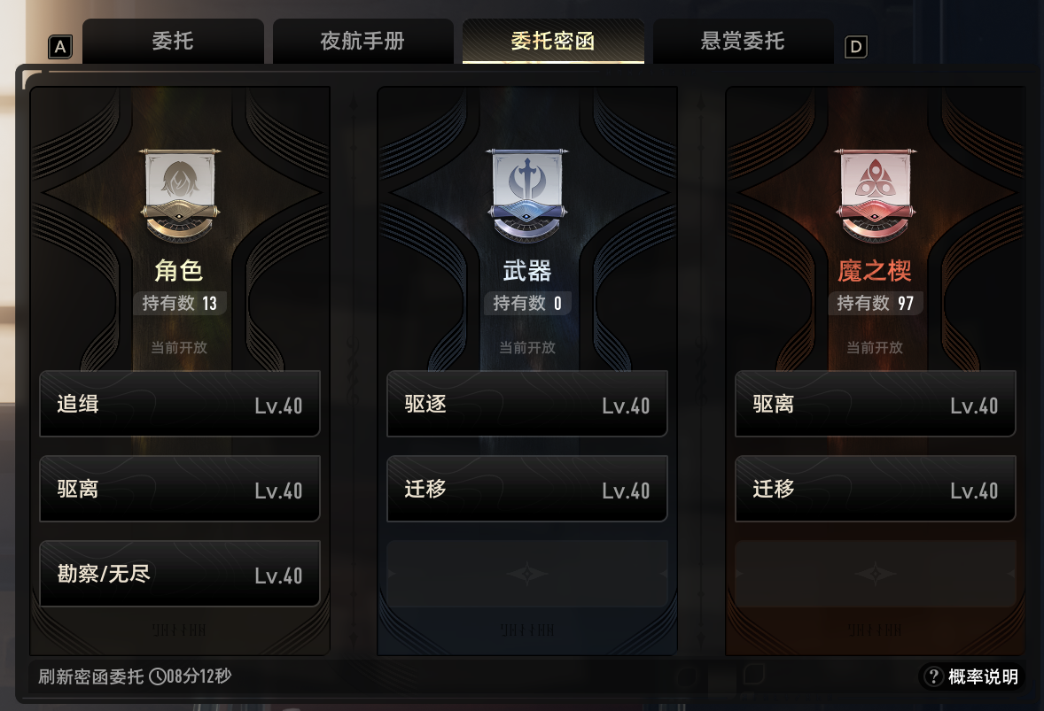Open the 勘察/无尽 Lv.40 commission
1044x711 pixels.
180,574
